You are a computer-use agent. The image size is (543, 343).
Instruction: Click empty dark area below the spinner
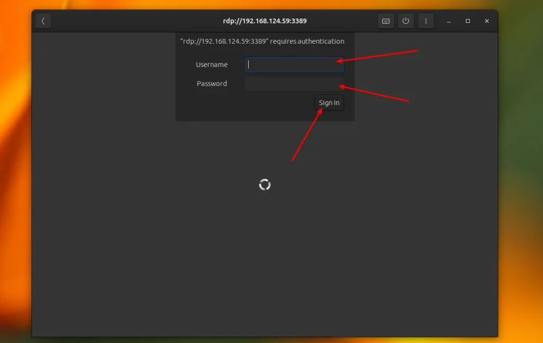click(265, 263)
